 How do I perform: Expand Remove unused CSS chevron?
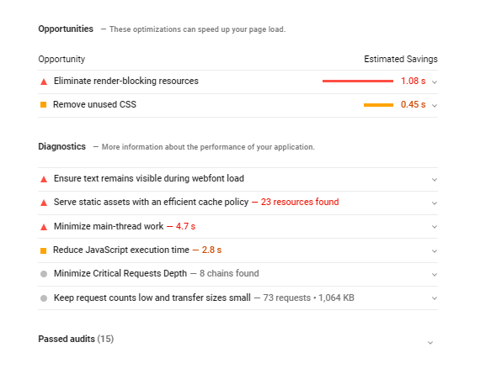435,105
